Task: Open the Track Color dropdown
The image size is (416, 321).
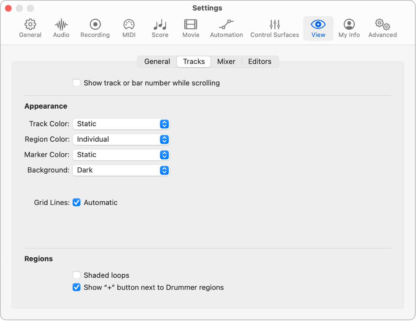Action: [x=121, y=124]
